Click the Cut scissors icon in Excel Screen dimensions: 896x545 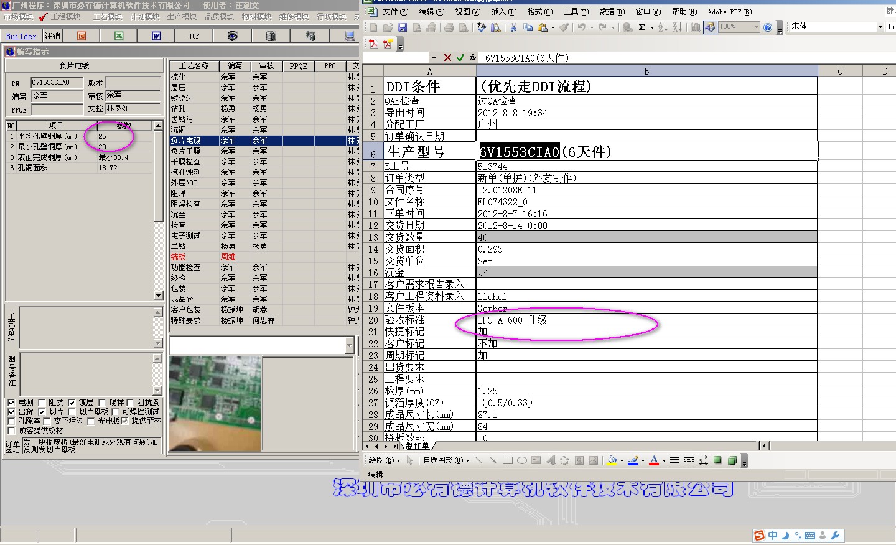pyautogui.click(x=513, y=27)
